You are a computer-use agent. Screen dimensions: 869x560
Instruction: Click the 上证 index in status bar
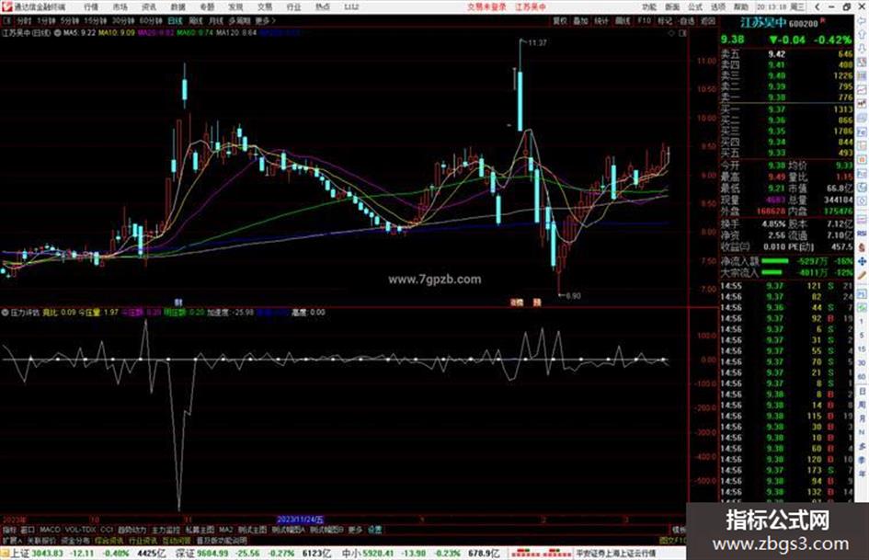[20, 554]
